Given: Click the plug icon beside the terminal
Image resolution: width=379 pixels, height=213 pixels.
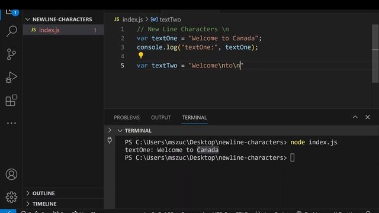Looking at the screenshot, I should point(110,141).
